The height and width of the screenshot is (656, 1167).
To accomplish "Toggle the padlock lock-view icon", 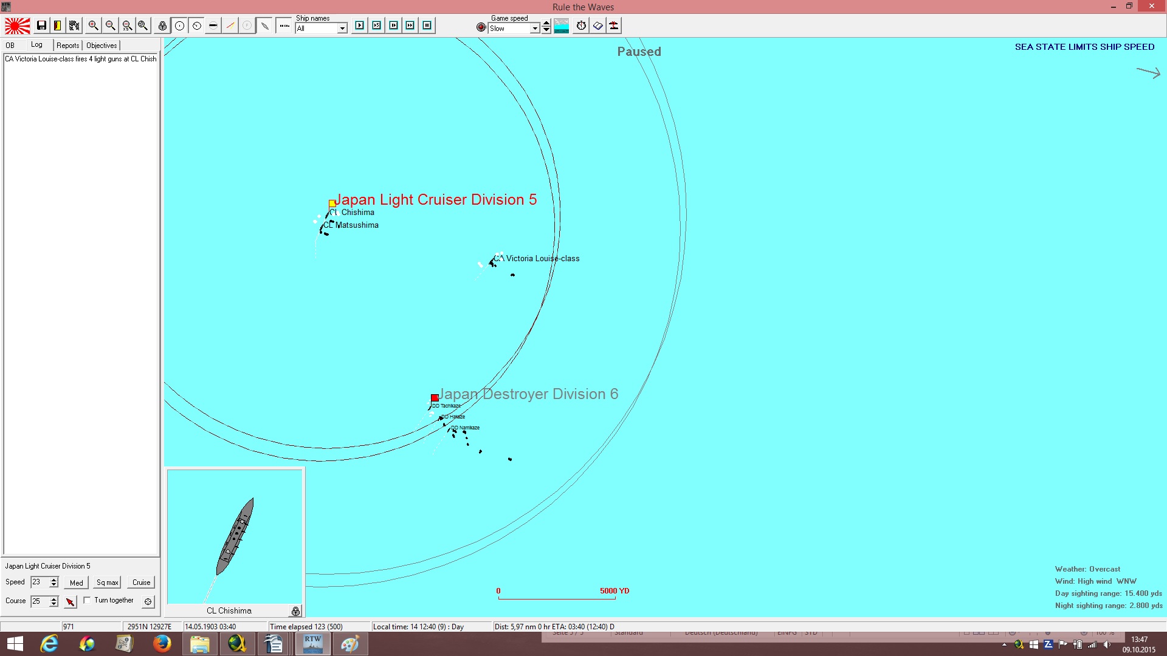I will 162,26.
